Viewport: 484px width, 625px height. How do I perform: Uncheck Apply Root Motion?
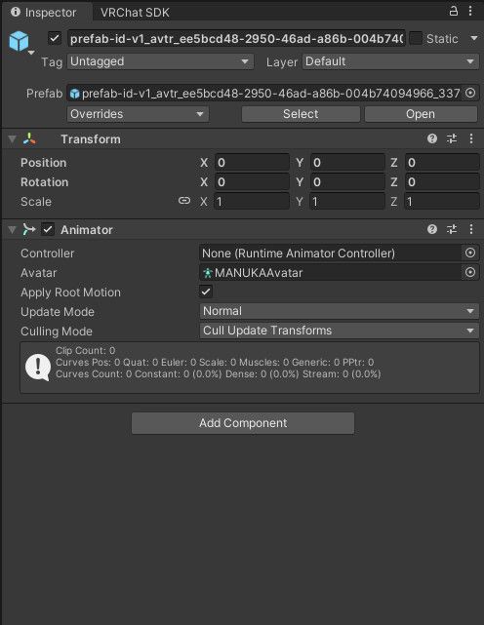click(206, 292)
